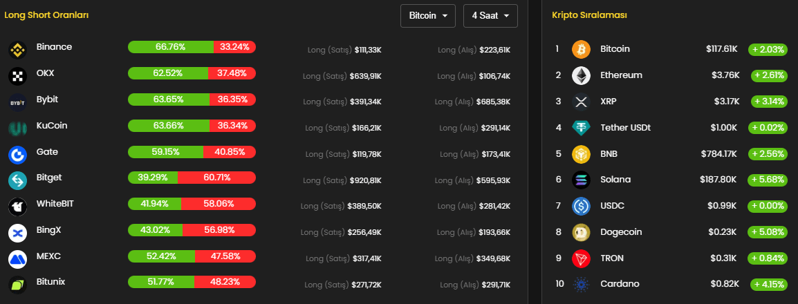The image size is (798, 304).
Task: Click the Solana coin icon in rankings
Action: click(582, 180)
